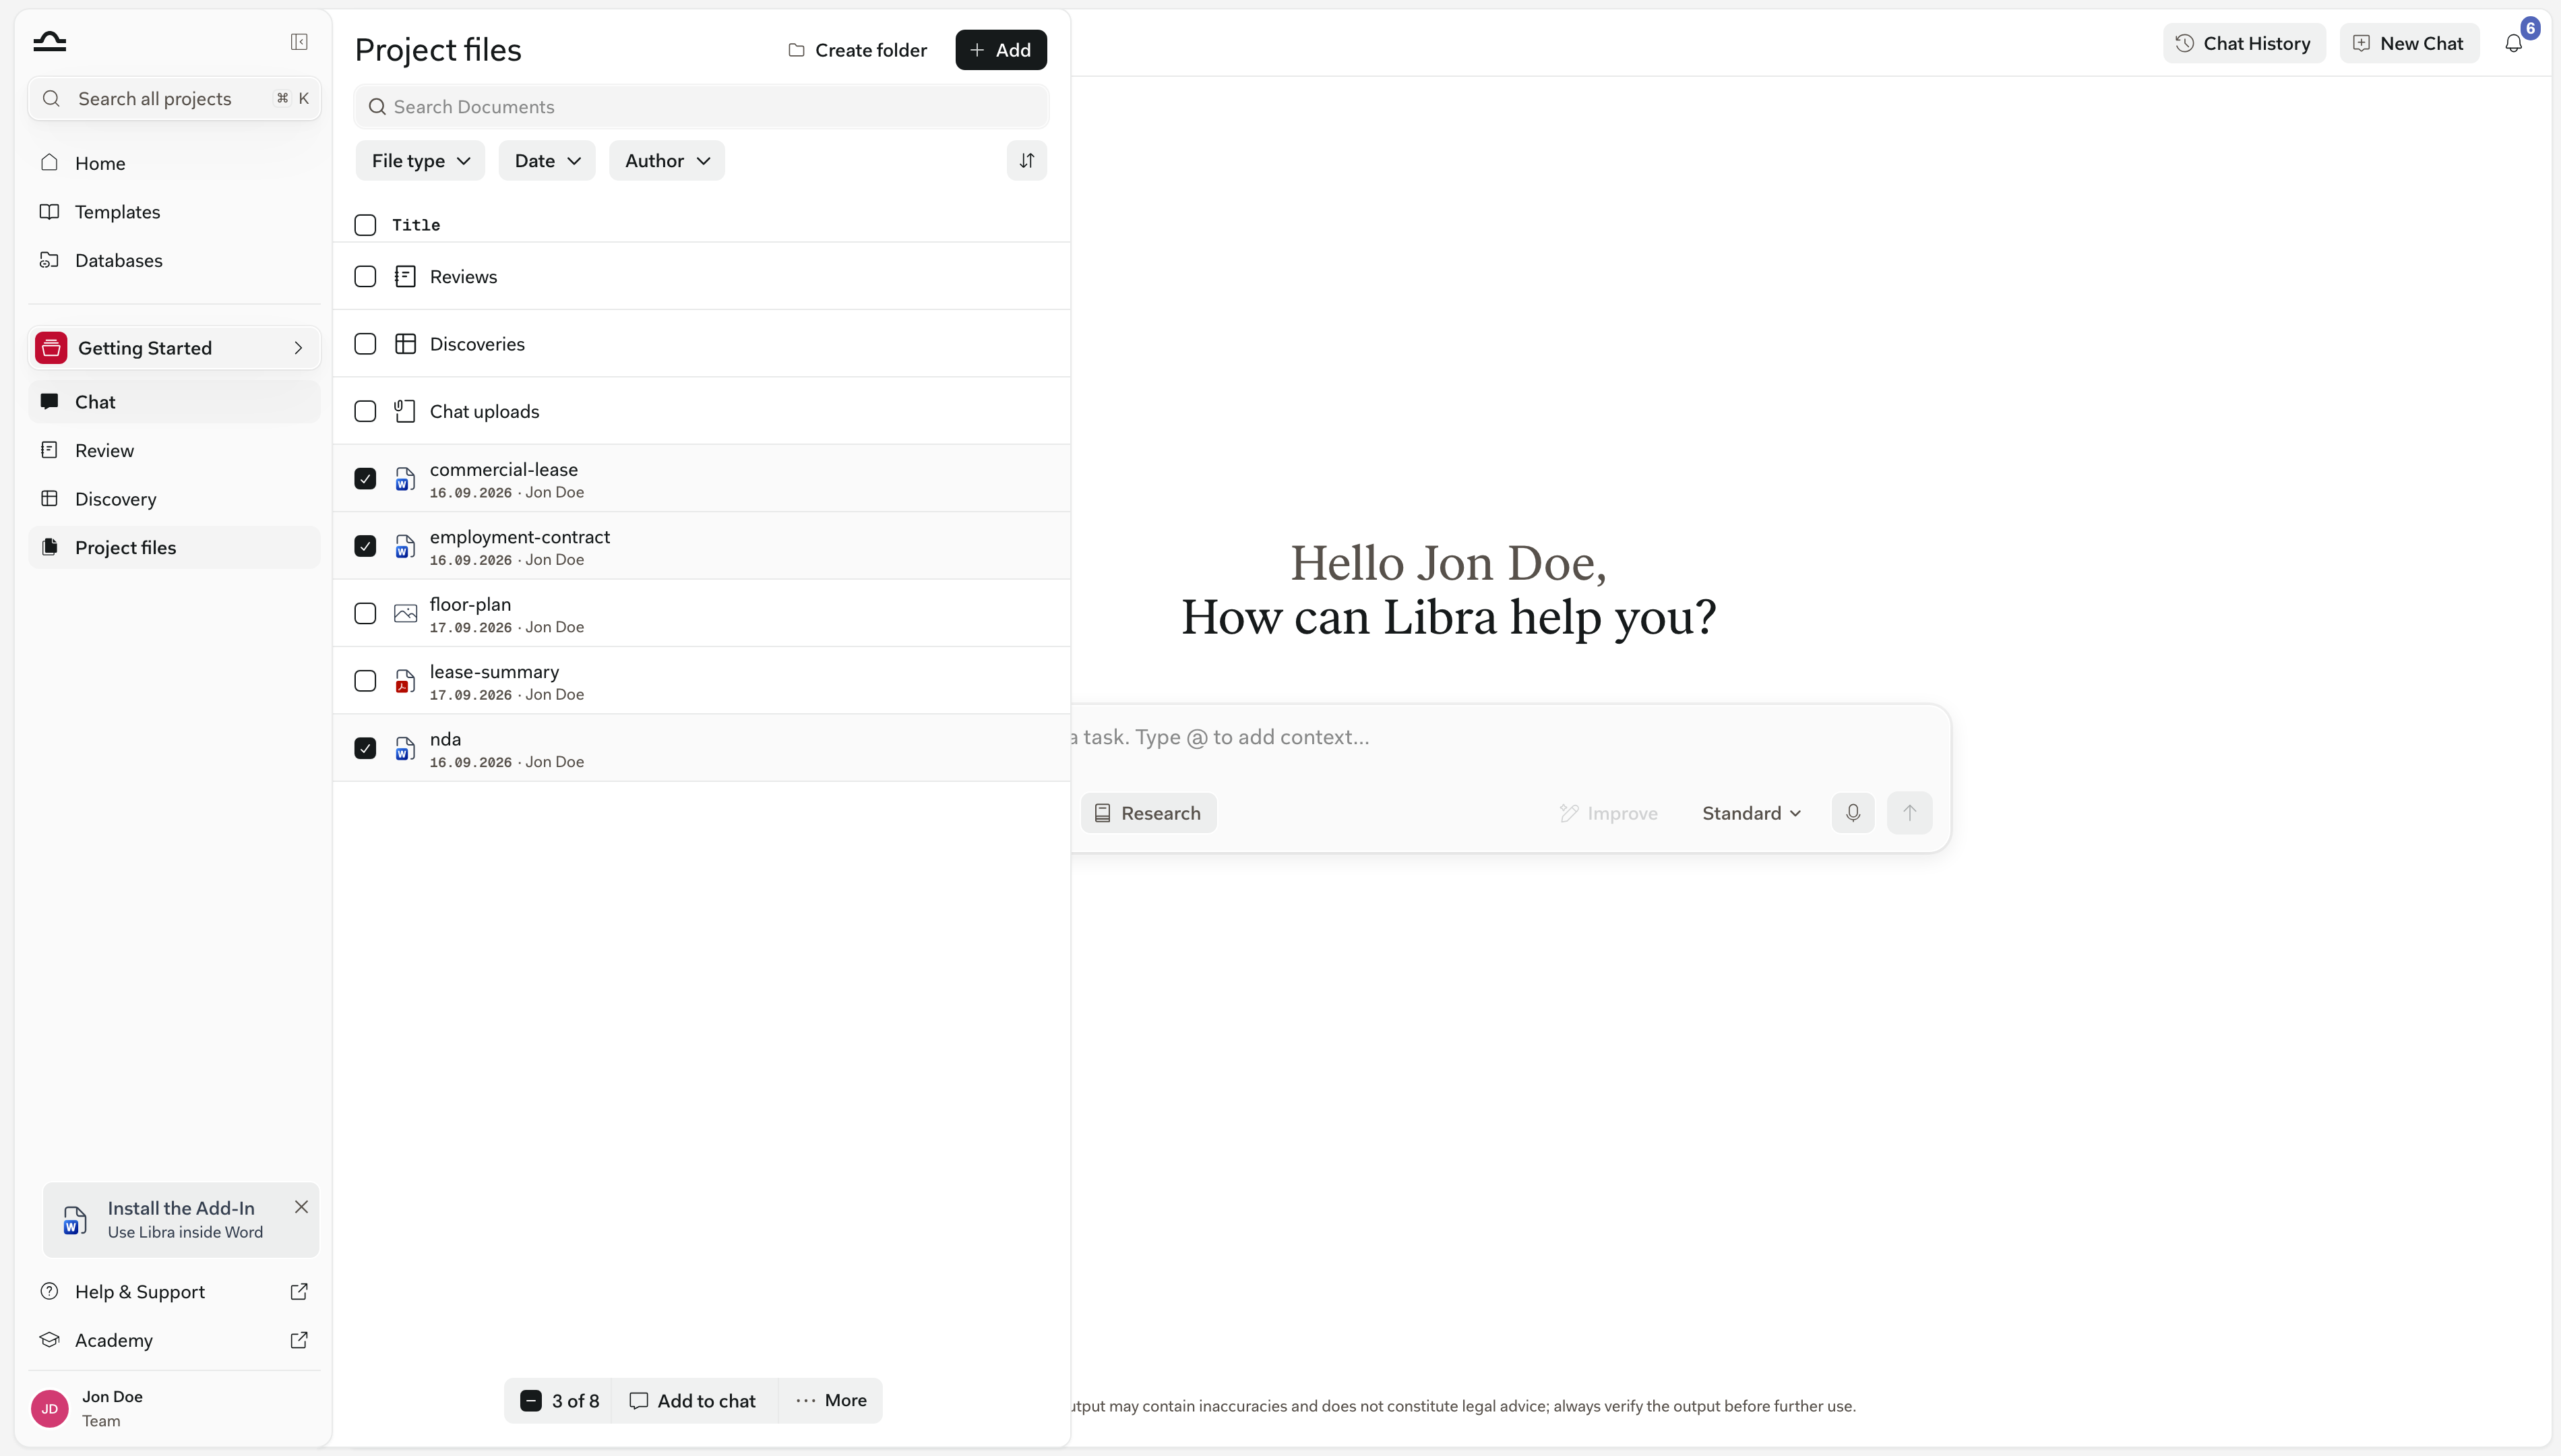Click the JD user avatar
2561x1456 pixels.
pos(50,1408)
